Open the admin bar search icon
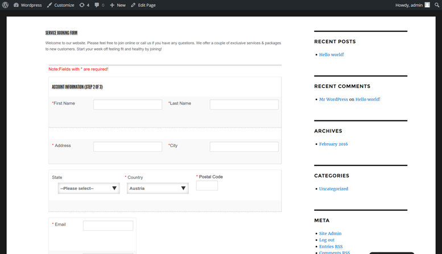 [437, 5]
